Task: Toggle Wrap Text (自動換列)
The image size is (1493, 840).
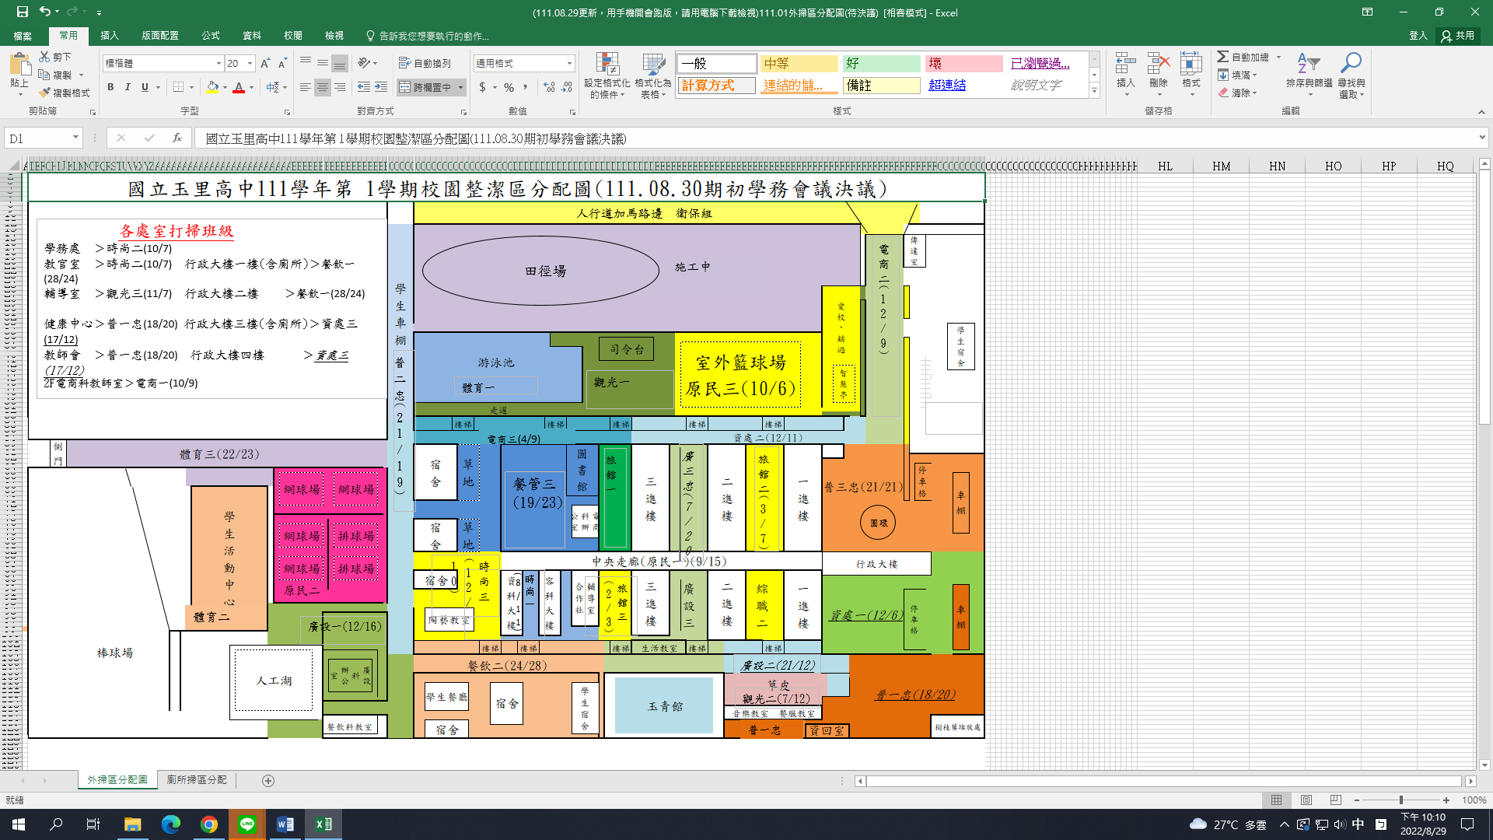Action: (425, 63)
